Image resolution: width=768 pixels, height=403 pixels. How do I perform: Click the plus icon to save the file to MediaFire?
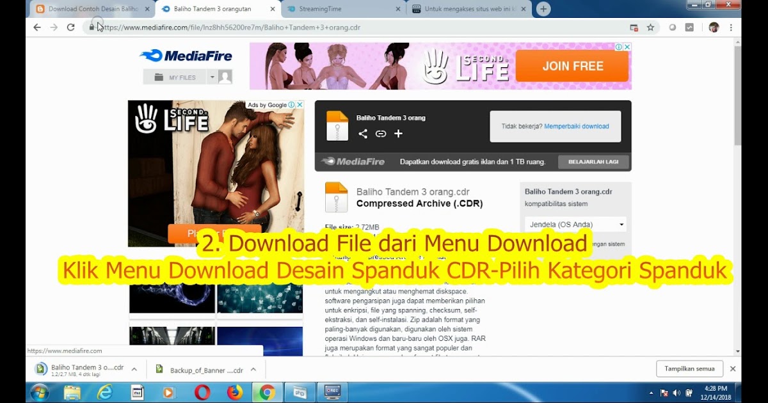(x=398, y=134)
